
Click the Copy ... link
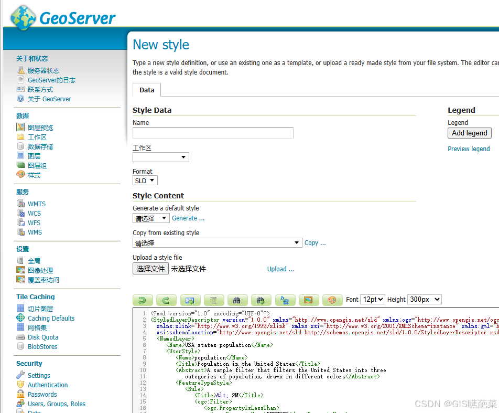pos(315,243)
